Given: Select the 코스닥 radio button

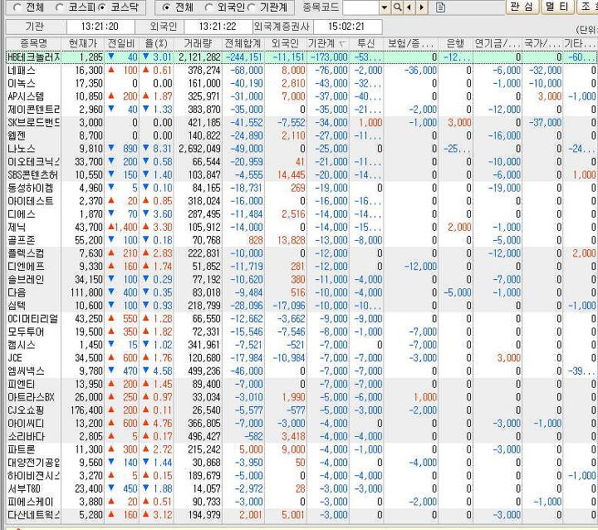Looking at the screenshot, I should click(102, 7).
